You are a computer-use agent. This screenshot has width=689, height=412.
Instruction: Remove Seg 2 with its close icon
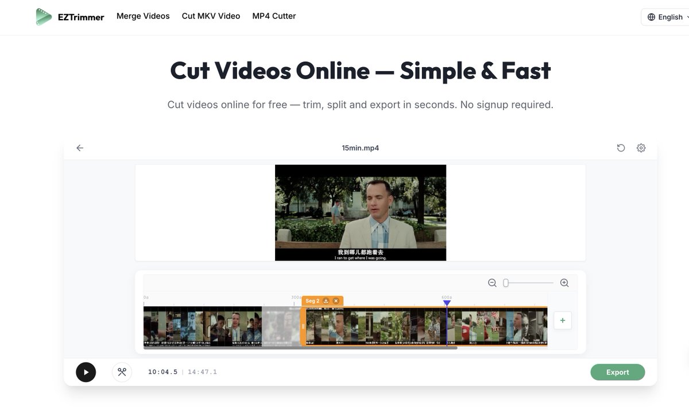point(336,301)
